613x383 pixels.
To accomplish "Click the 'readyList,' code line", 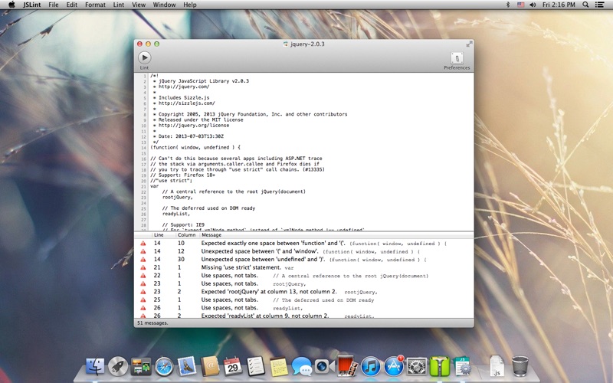I will click(x=176, y=214).
